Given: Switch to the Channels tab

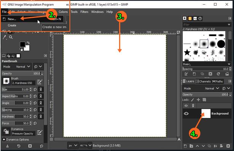Looking at the screenshot, I should (203, 81).
